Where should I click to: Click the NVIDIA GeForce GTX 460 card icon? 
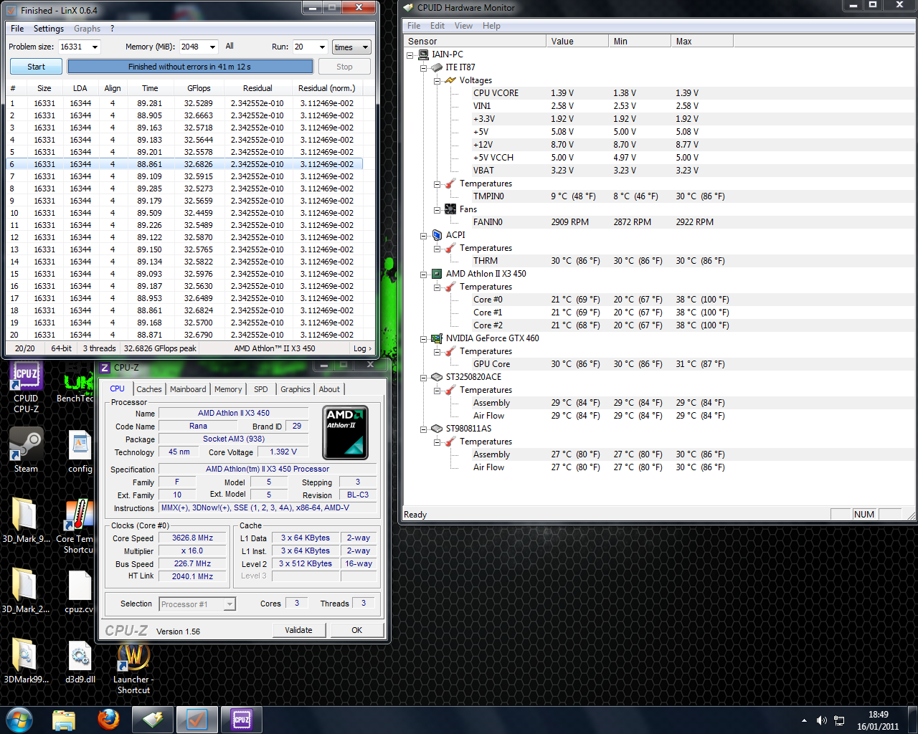point(436,338)
